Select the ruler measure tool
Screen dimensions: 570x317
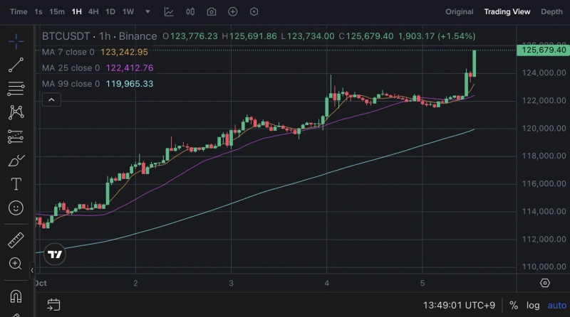(x=16, y=240)
